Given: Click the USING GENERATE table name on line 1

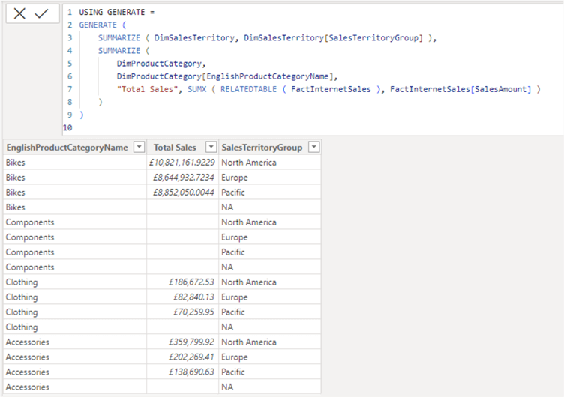Looking at the screenshot, I should 112,12.
